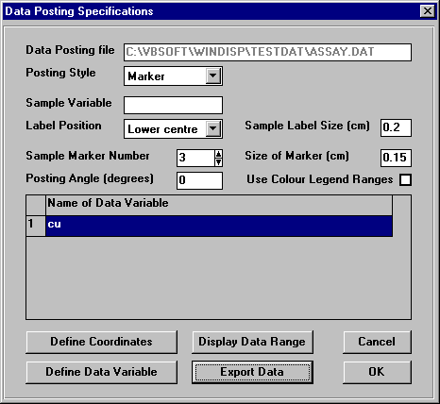Click the Define Data Variable button
440x404 pixels.
[x=101, y=372]
